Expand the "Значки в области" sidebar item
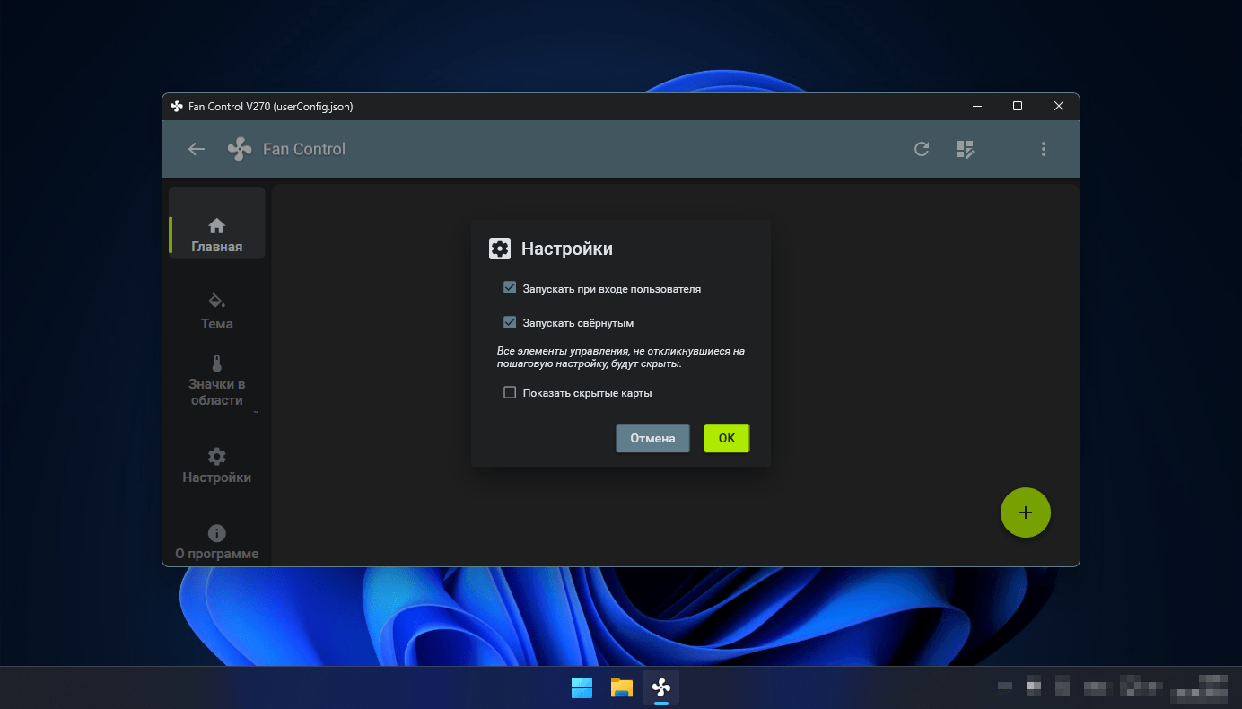Screen dimensions: 1242x709 [217, 382]
